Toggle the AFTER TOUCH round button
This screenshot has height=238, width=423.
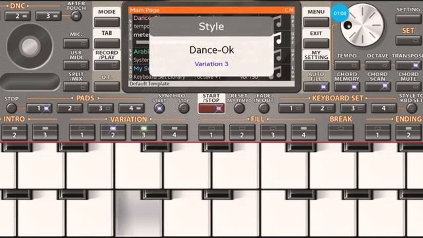coord(76,16)
